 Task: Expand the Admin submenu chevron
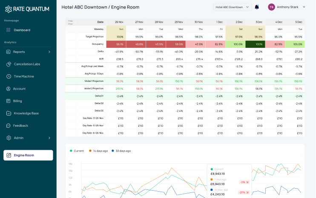coord(49,138)
